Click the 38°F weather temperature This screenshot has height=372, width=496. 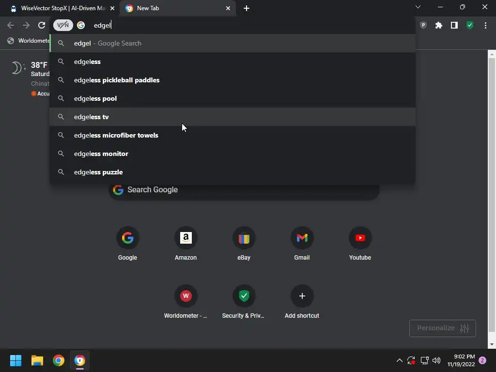(x=39, y=65)
